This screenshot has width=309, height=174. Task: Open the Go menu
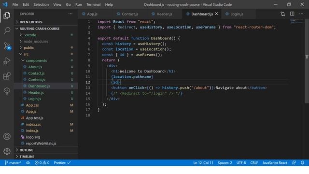[x=68, y=4]
